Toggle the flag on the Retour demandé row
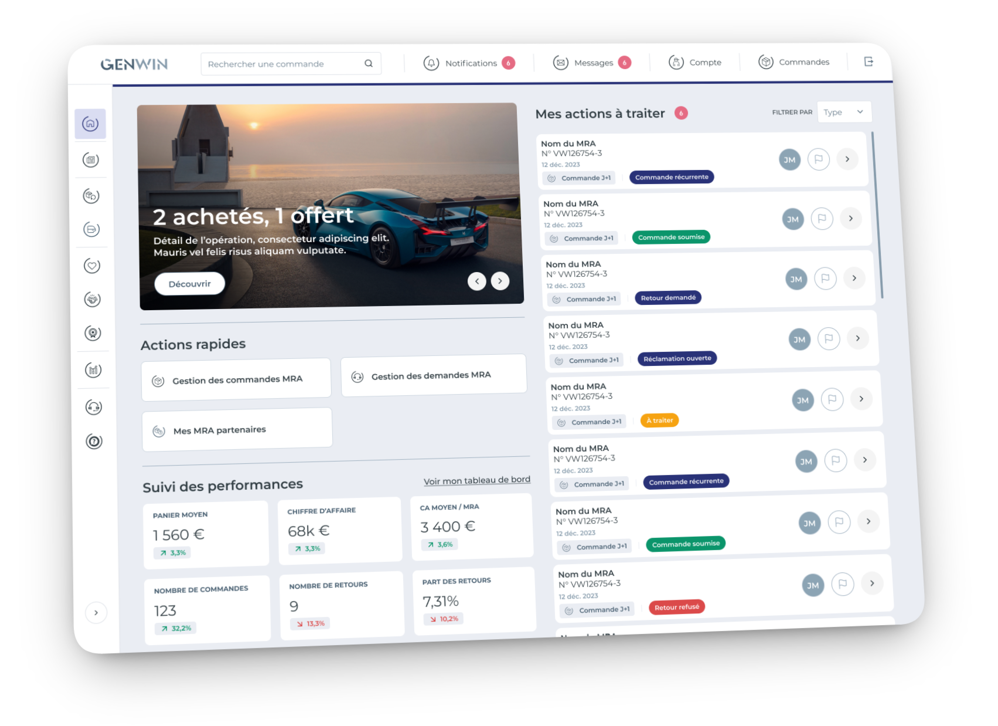Viewport: 998px width, 726px height. (826, 278)
